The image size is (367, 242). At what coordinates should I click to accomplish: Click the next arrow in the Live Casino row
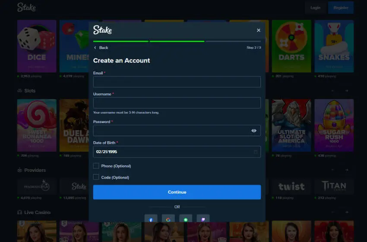pos(347,212)
